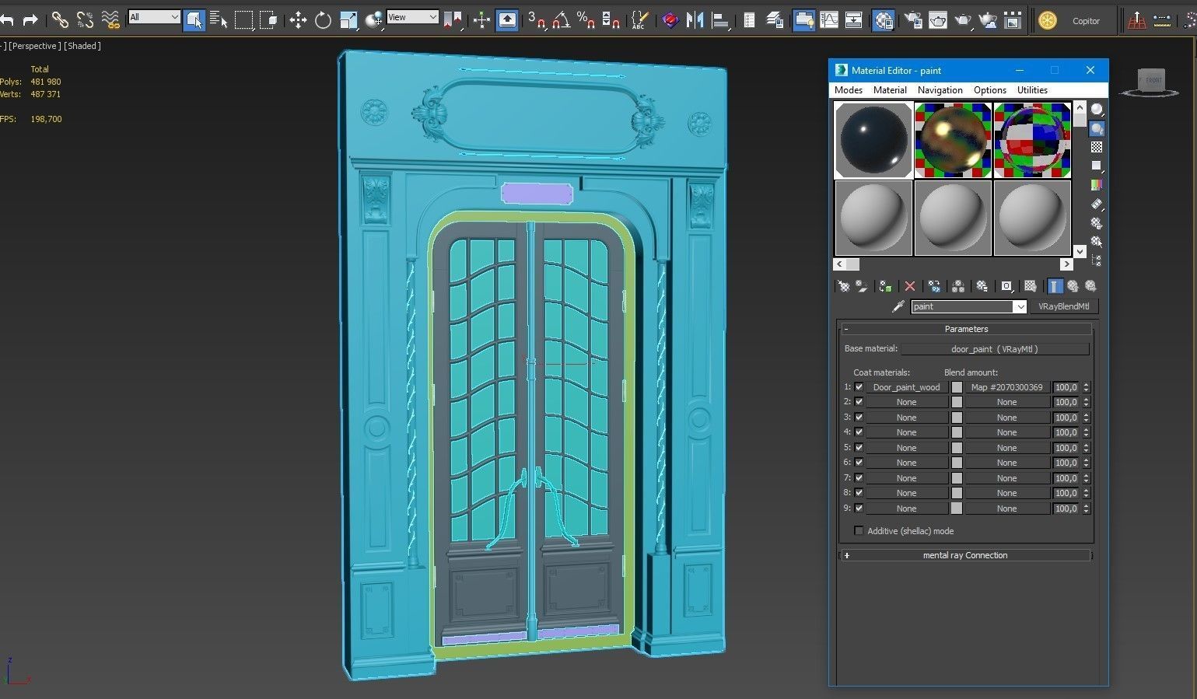
Task: Collapse the Parameters rollout
Action: (966, 329)
